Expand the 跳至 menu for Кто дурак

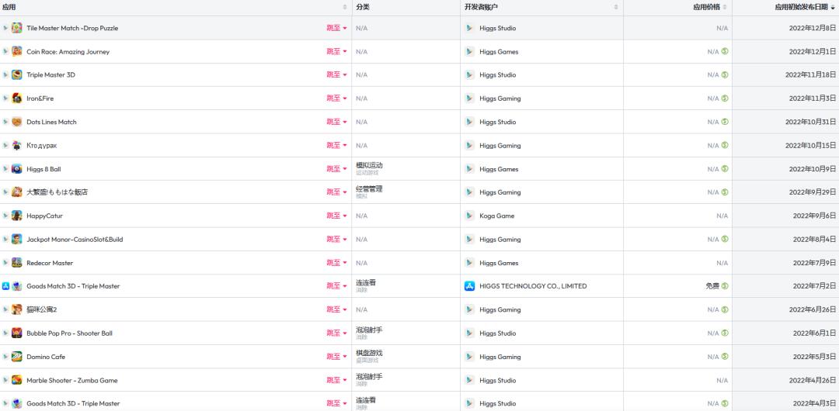coord(336,146)
